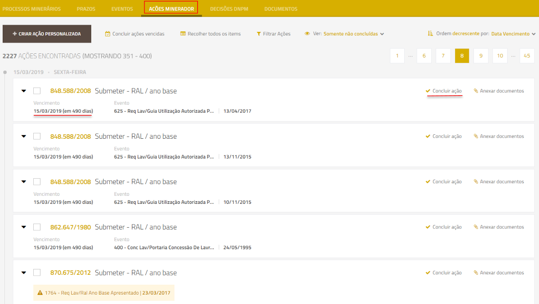Click the funnel icon for Filtrar Ações

[x=259, y=34]
